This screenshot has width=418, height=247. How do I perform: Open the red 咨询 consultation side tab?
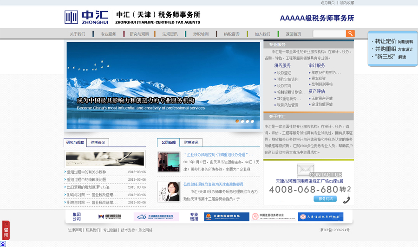click(6, 230)
